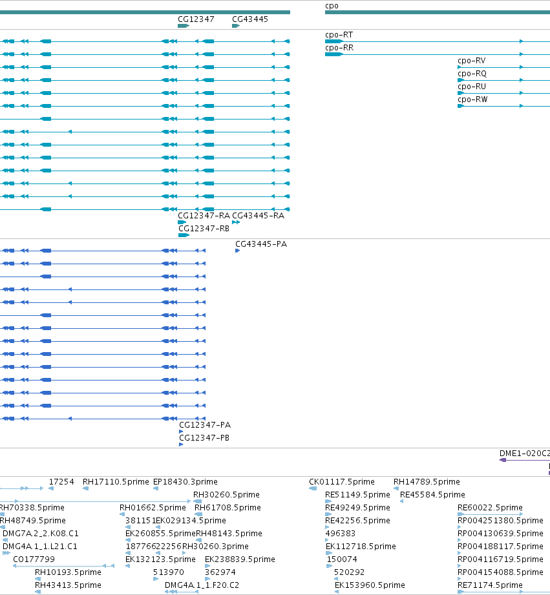Select EST RH48143.5prime
The width and height of the screenshot is (550, 595).
coord(229,534)
